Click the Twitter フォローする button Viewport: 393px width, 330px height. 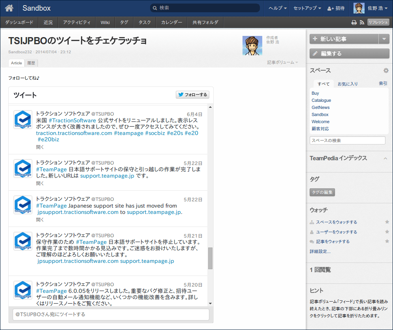(x=192, y=94)
